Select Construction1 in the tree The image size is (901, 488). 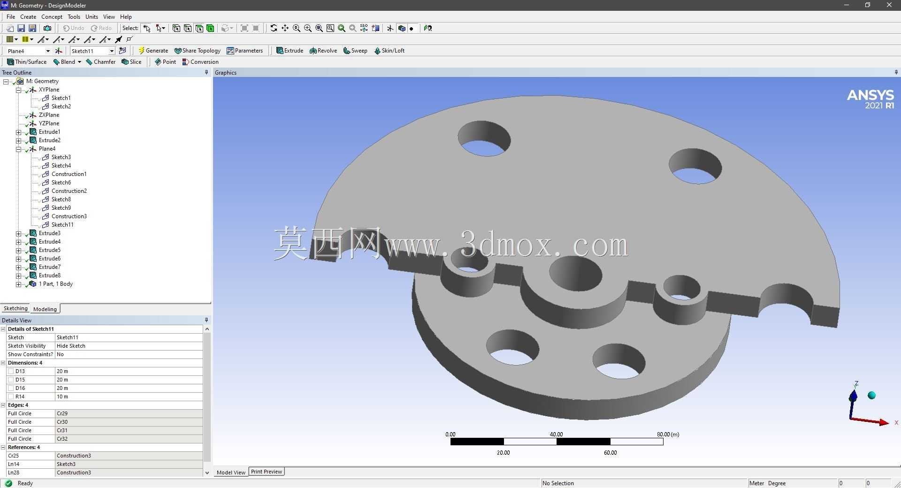69,174
